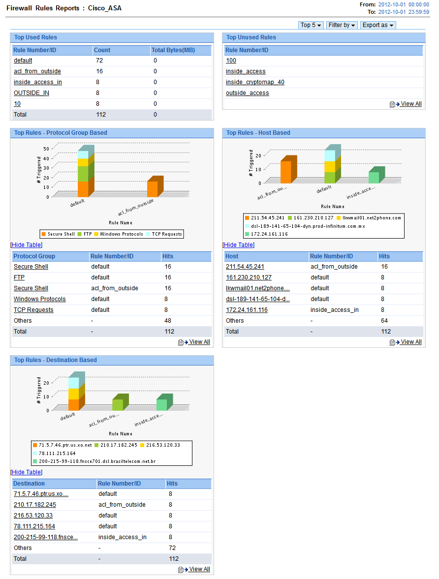Open the inside_access unused rule
The width and height of the screenshot is (439, 579).
pyautogui.click(x=246, y=71)
